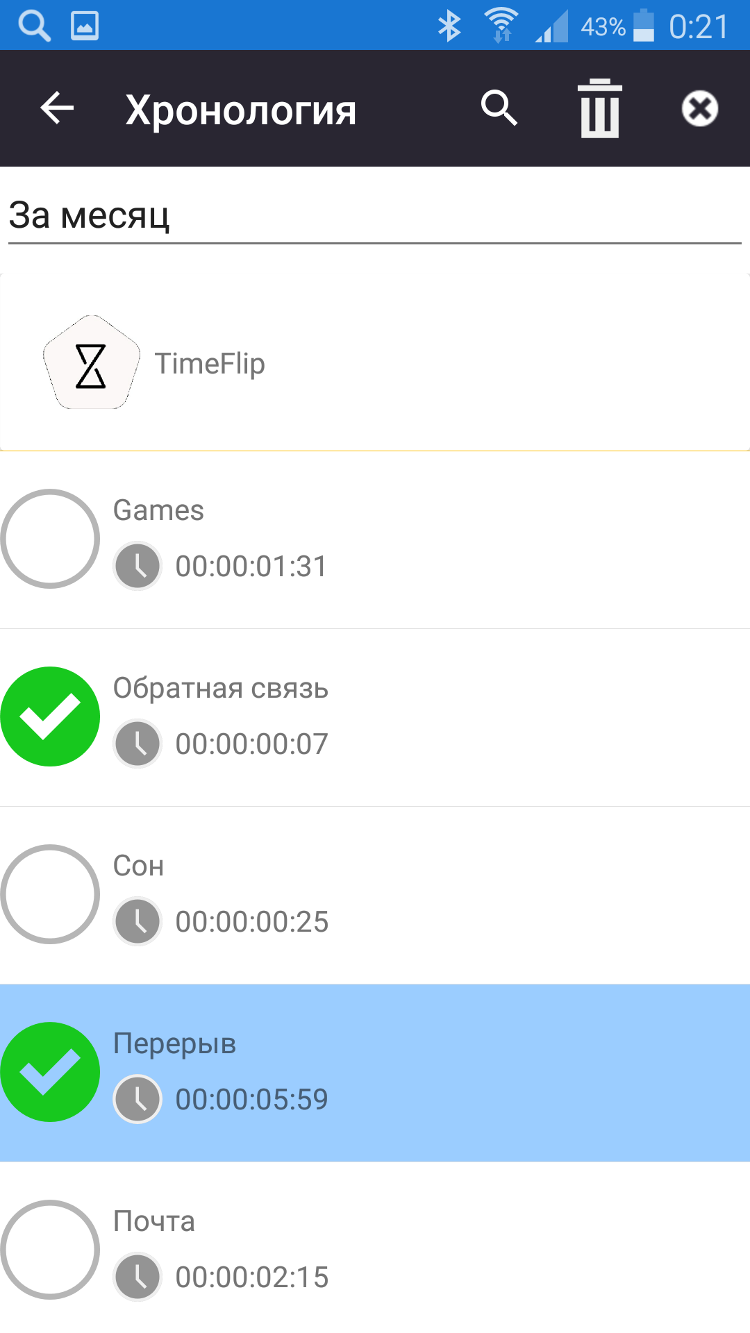Tap the TimeFlip hourglass pentagon icon
Viewport: 750px width, 1333px height.
click(x=91, y=362)
